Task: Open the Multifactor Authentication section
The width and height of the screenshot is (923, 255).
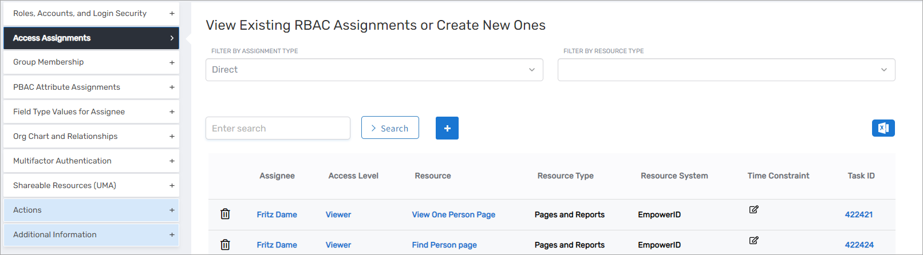Action: [92, 161]
